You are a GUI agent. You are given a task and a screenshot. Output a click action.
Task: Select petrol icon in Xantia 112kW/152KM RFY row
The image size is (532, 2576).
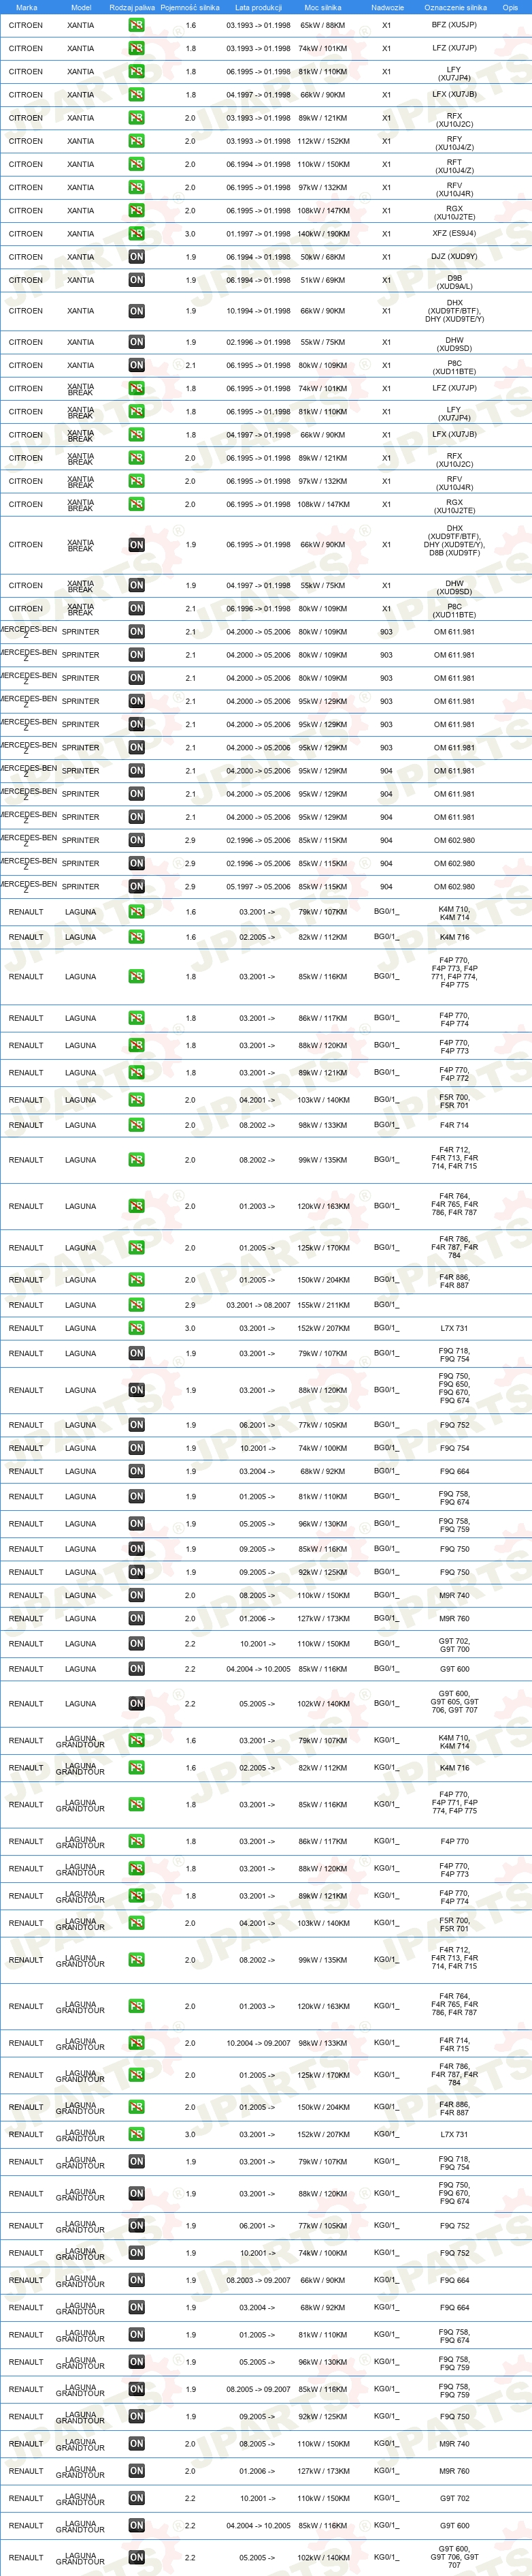[136, 141]
